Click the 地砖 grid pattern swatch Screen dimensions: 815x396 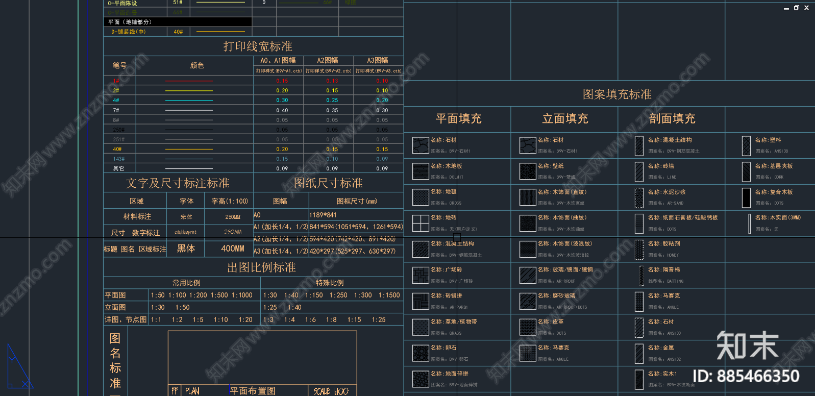tap(421, 224)
